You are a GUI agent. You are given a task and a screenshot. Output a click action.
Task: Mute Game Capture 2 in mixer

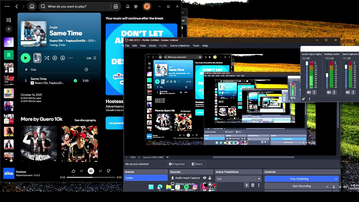(348, 92)
